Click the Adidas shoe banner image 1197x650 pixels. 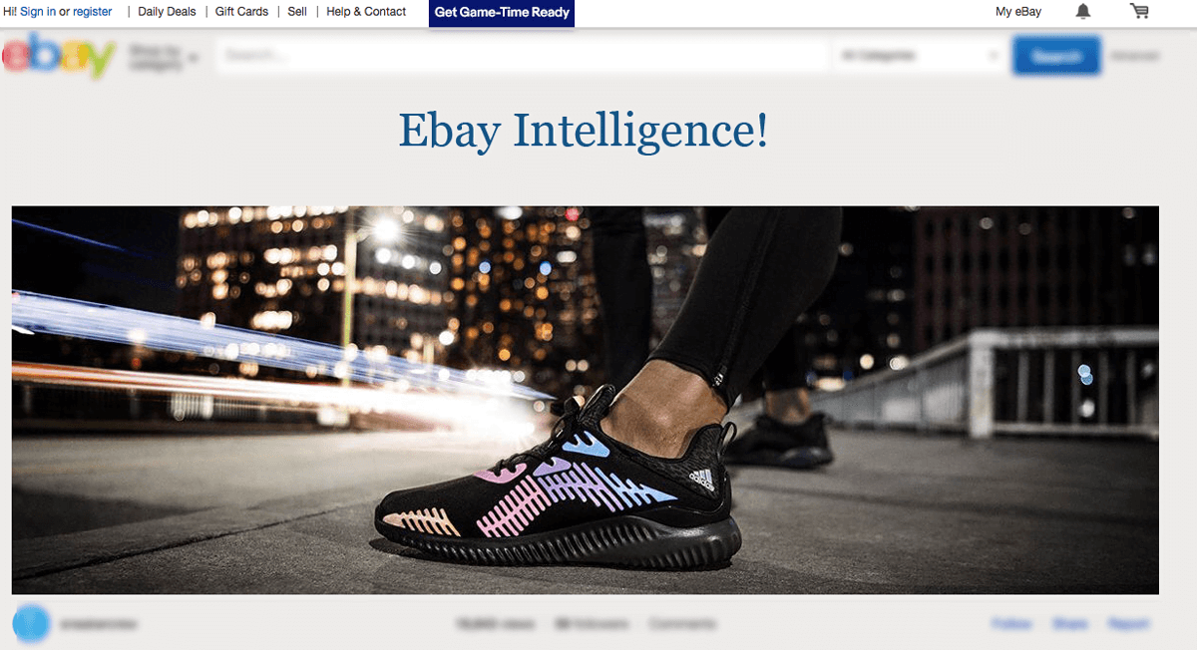586,400
